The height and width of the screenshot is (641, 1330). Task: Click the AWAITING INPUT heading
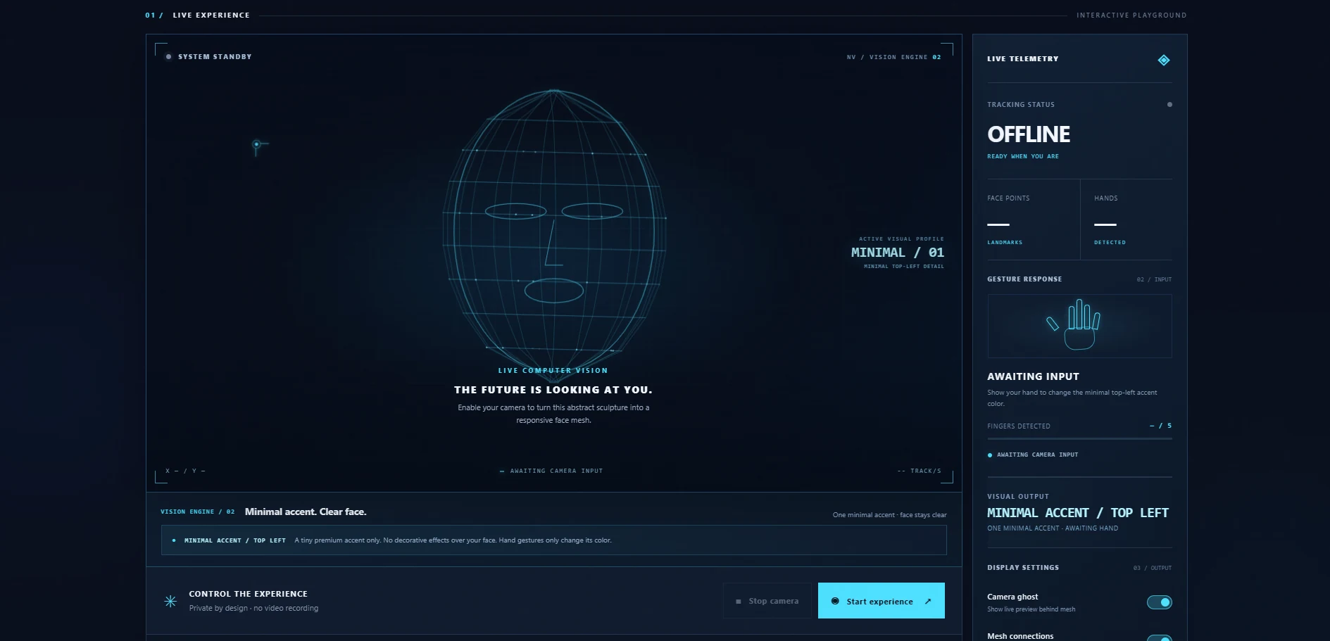(1033, 376)
